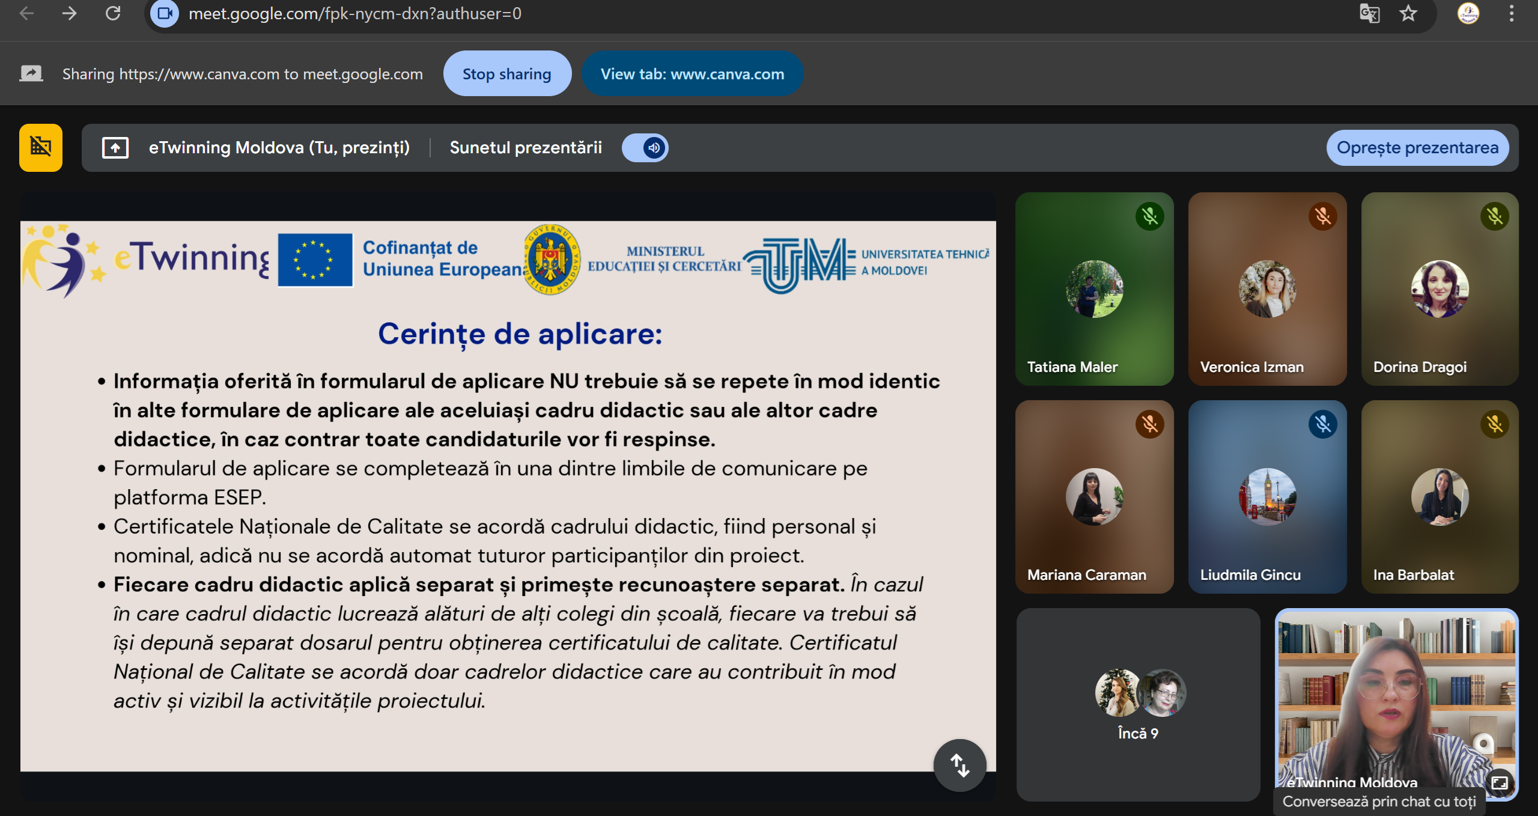The width and height of the screenshot is (1538, 816).
Task: Click Liudmila Gincu's muted mic icon
Action: click(1323, 424)
